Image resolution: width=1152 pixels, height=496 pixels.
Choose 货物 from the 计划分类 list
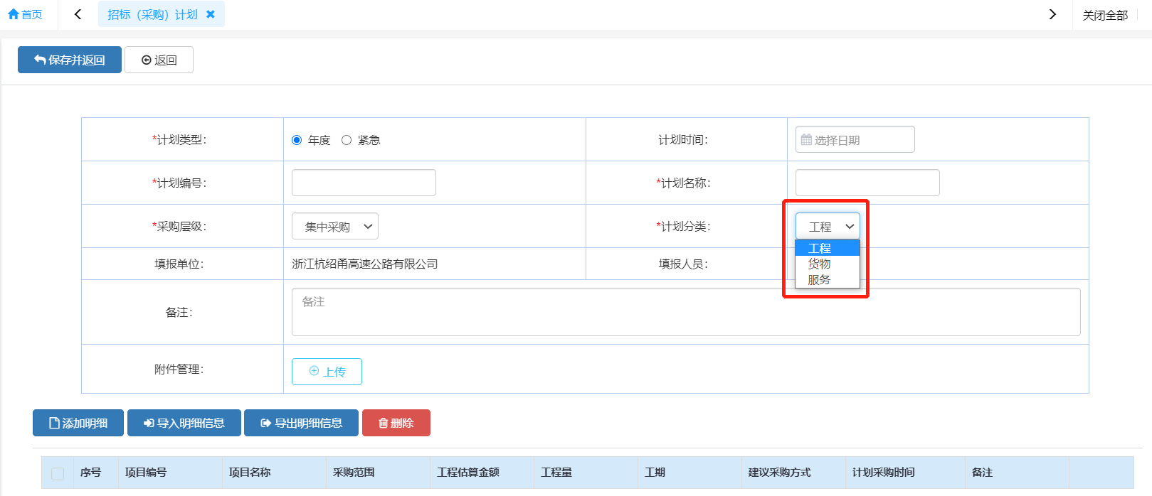(820, 264)
